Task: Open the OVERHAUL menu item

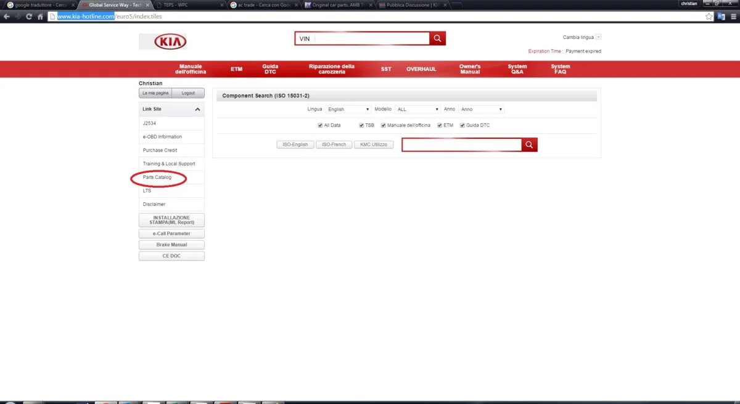Action: click(x=421, y=69)
